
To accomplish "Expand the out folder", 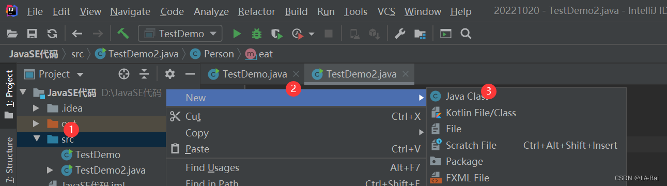I will coord(36,124).
